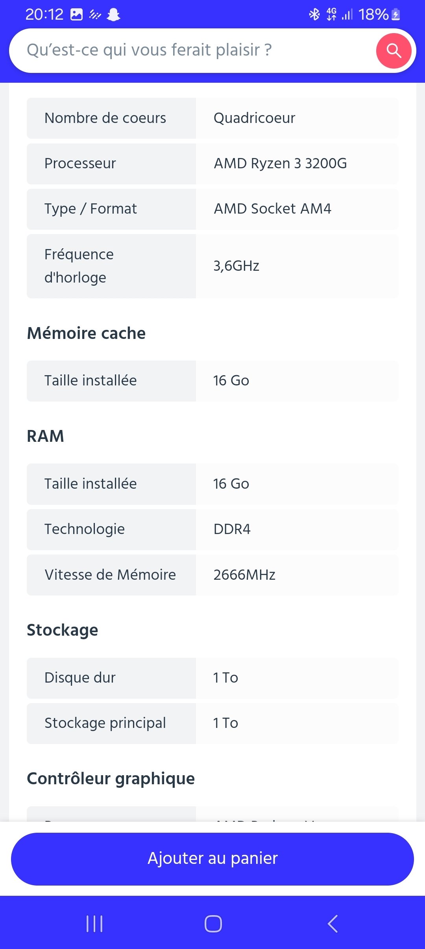The width and height of the screenshot is (425, 949).
Task: Tap the 'Mémoire cache' section heading
Action: pos(86,333)
